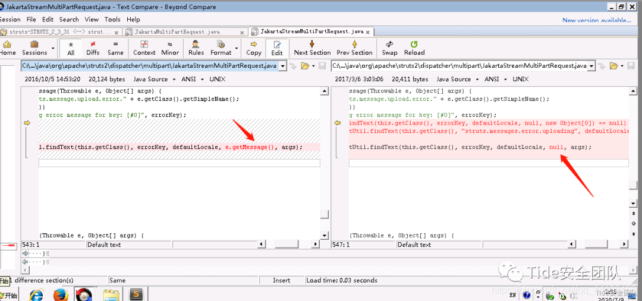Click right pane copy-to-left yellow arrow
Viewport: 642px width, 301px height.
coord(338,123)
